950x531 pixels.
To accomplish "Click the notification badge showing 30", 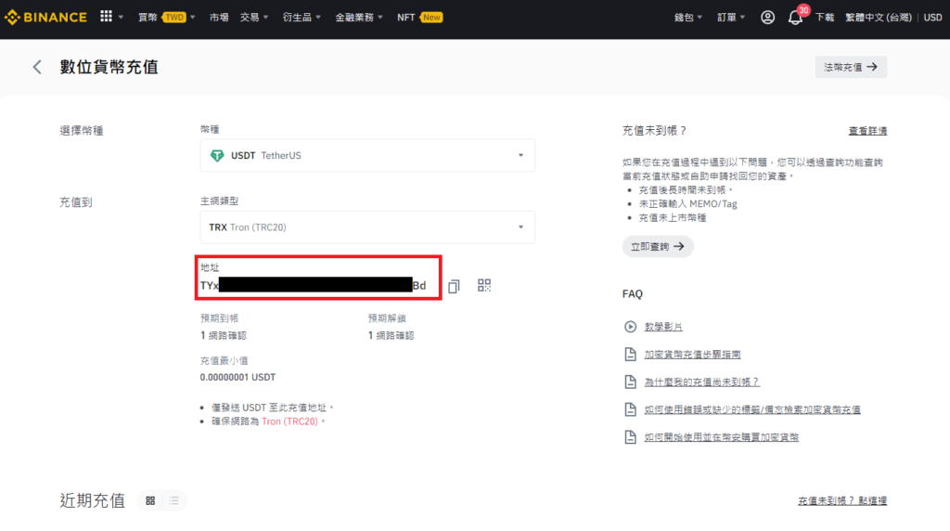I will tap(803, 10).
